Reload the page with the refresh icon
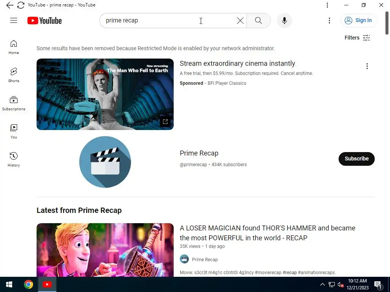390x292 pixels. (x=21, y=5)
